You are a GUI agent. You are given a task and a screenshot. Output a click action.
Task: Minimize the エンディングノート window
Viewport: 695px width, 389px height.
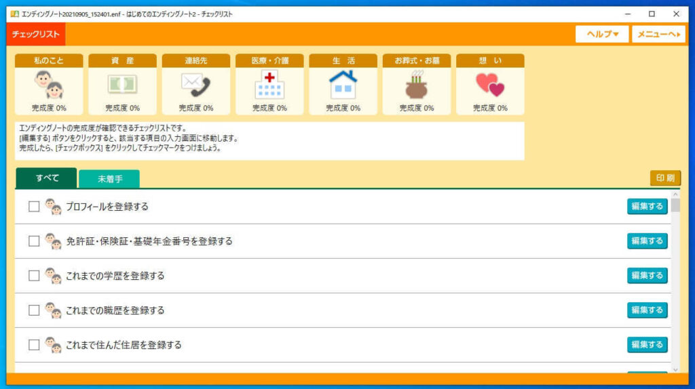(628, 14)
